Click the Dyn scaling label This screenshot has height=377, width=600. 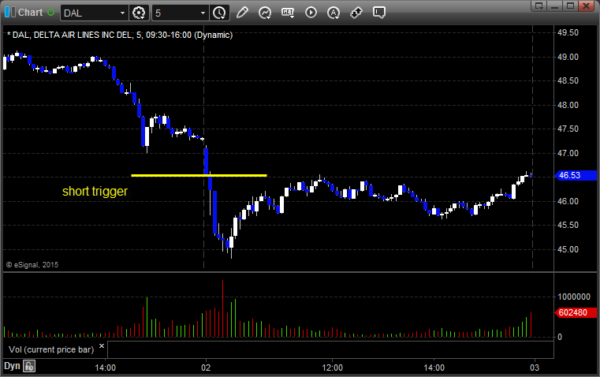[x=12, y=366]
